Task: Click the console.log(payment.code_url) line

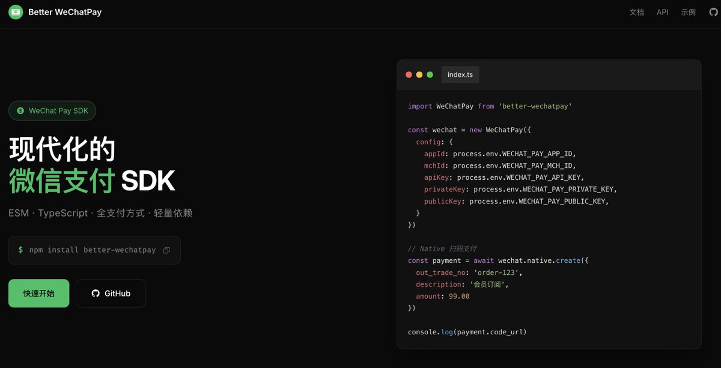Action: click(x=467, y=332)
